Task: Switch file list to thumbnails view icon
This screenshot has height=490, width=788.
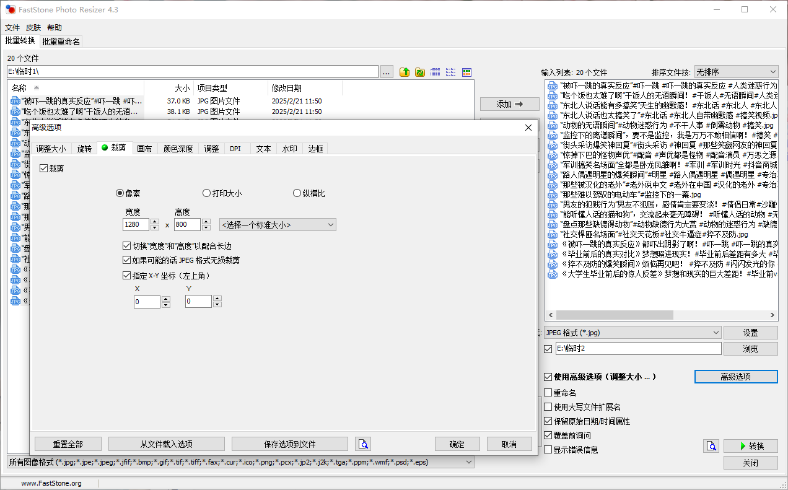Action: 467,72
